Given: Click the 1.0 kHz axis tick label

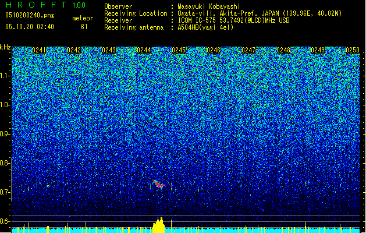Looking at the screenshot, I should coord(5,105).
